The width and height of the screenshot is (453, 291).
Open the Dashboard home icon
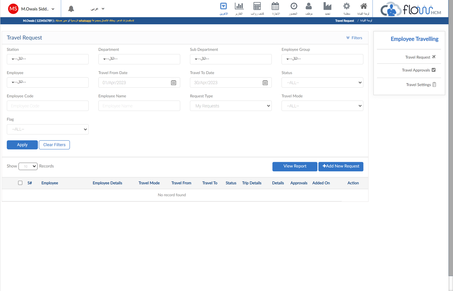(364, 6)
